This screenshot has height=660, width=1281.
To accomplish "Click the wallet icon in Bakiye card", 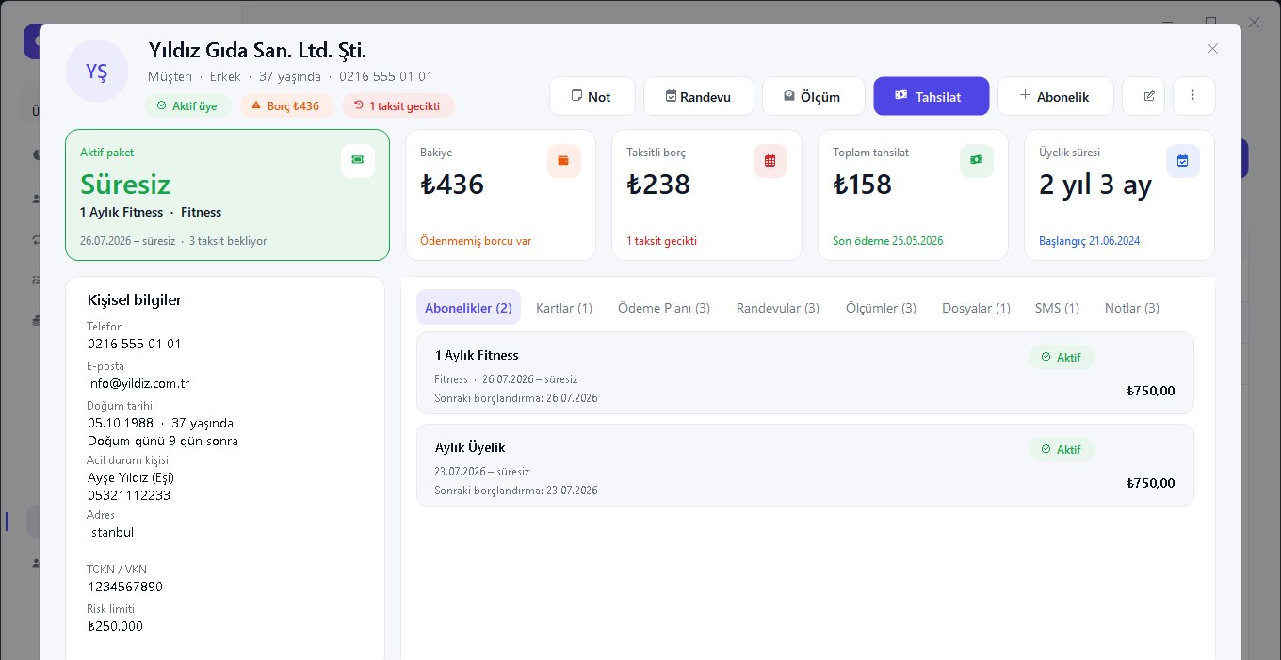I will pos(563,161).
